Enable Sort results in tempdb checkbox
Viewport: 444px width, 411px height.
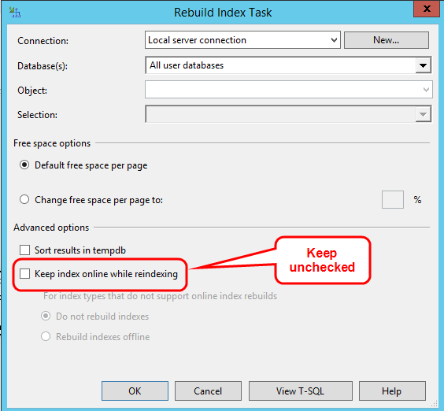coord(25,250)
